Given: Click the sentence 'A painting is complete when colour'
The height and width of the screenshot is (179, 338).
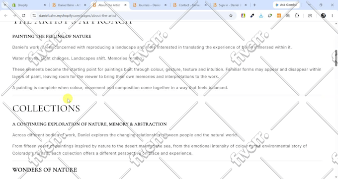Looking at the screenshot, I should [120, 88].
